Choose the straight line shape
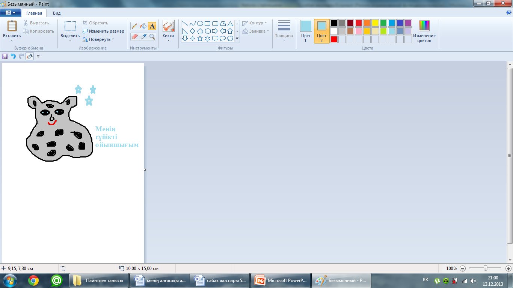The height and width of the screenshot is (288, 513). pos(185,23)
